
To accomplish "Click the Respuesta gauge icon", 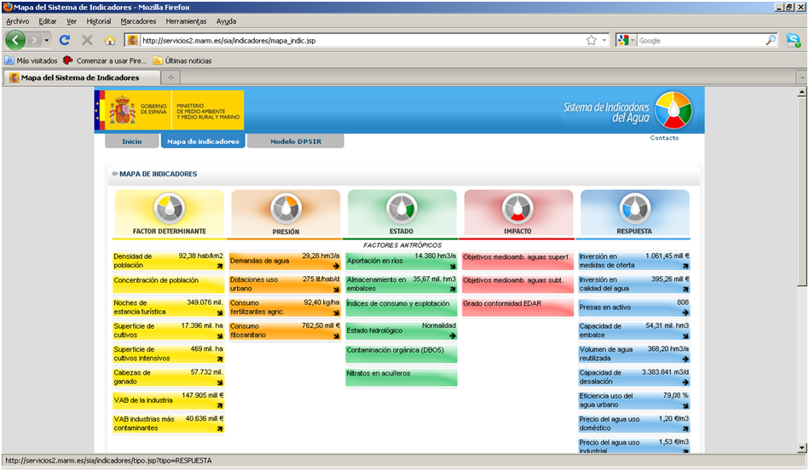I will point(634,208).
